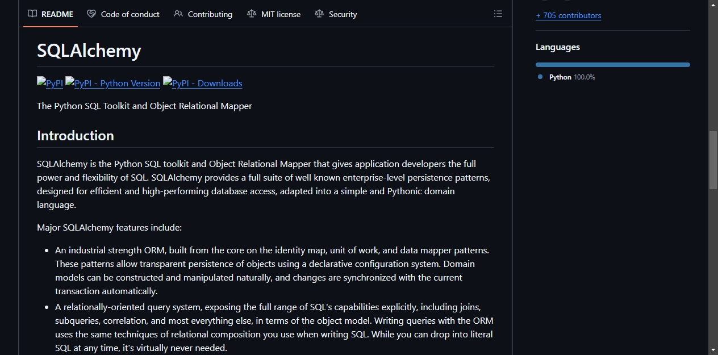Click 'The Python SQL Toolkit and Object Relational Mapper'
This screenshot has height=355, width=718.
click(144, 106)
